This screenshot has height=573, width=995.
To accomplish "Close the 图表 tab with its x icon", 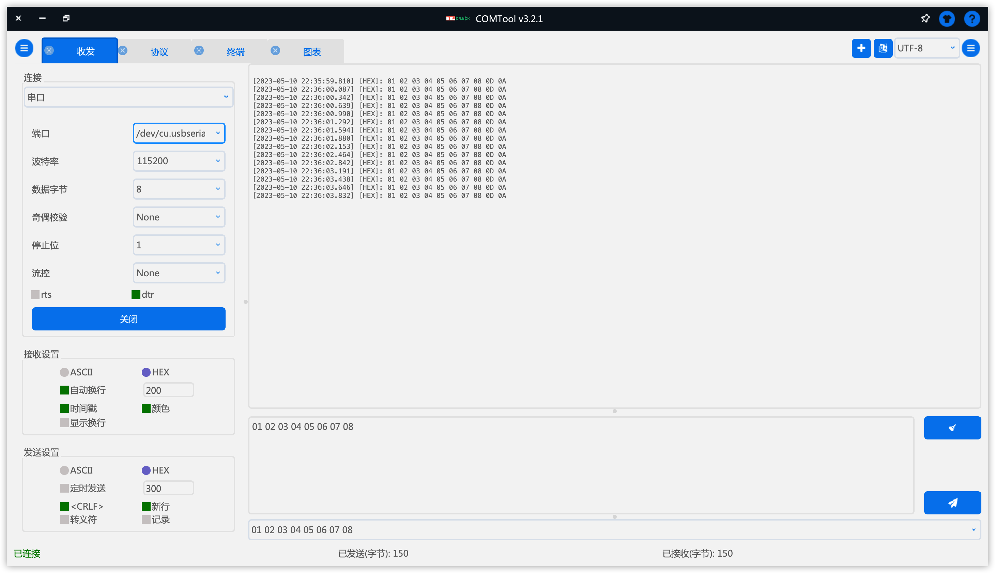I will 276,50.
